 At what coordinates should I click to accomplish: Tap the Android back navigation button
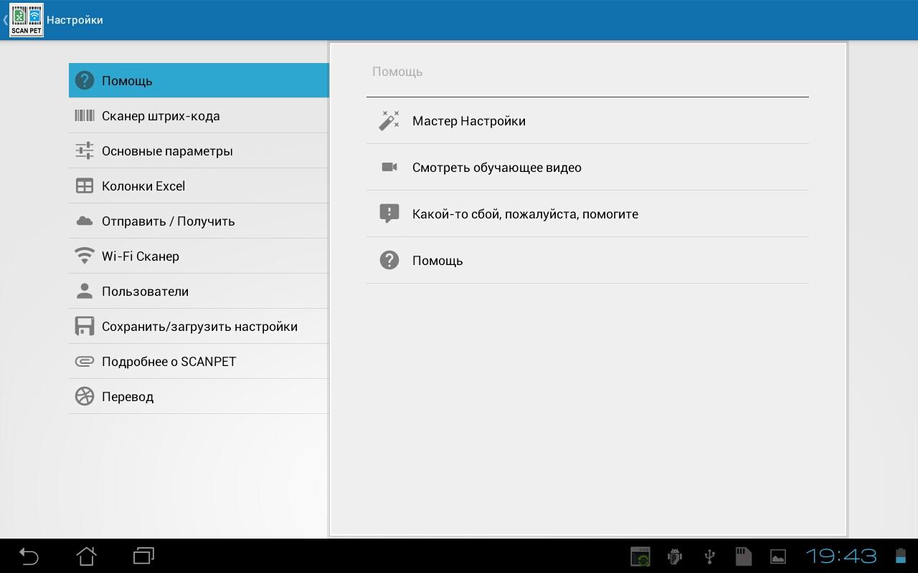click(x=29, y=556)
